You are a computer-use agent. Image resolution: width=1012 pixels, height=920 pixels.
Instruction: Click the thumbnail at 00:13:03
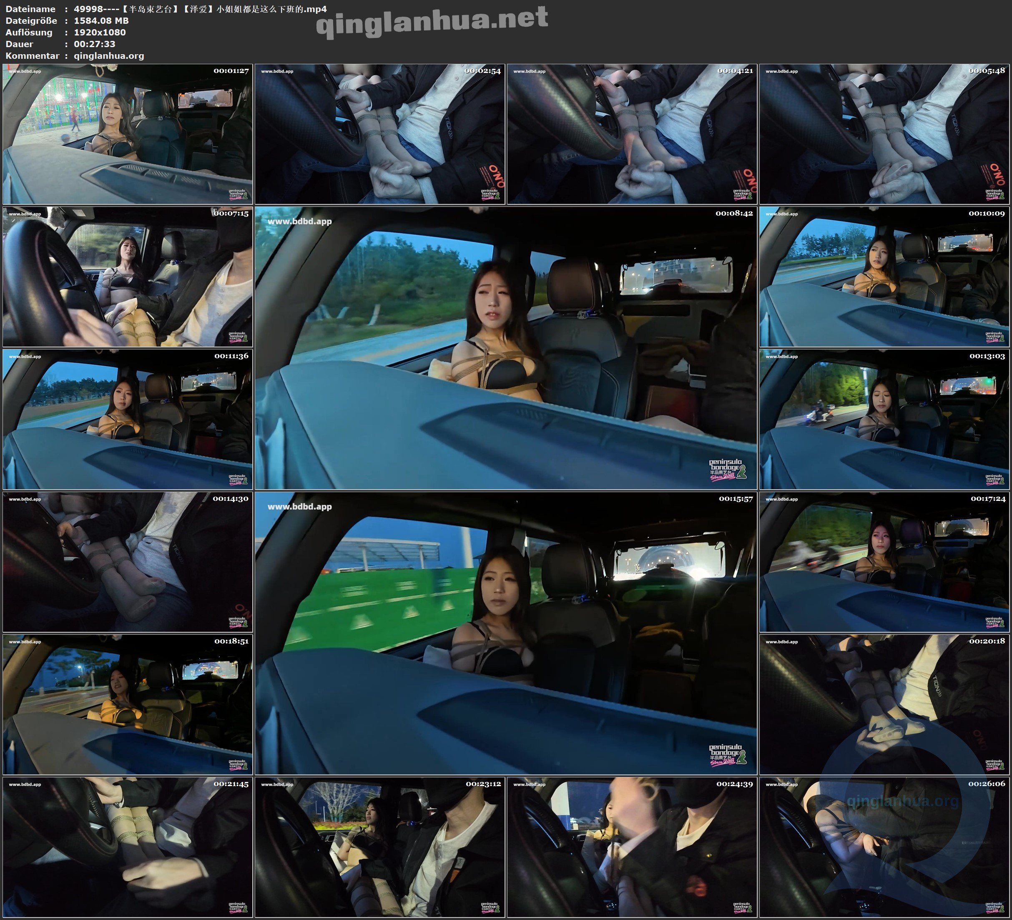pos(884,419)
